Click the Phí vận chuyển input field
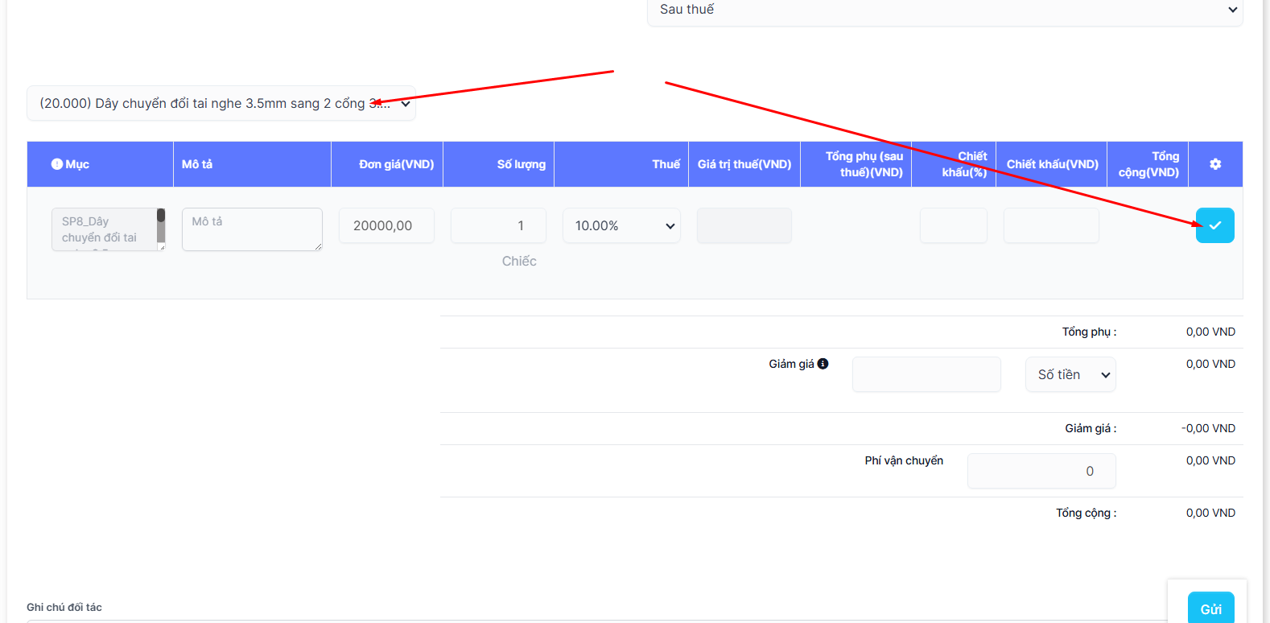The width and height of the screenshot is (1270, 623). (1041, 471)
